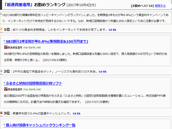Click the site favicon in SBJ銀行 card

coord(6,47)
